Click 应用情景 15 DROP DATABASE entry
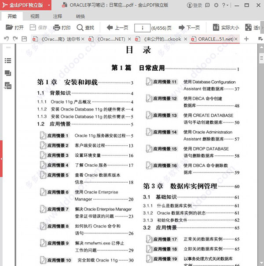Screen dimensions: 264x266 pos(193,152)
